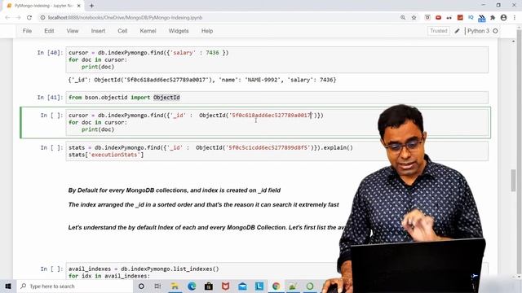Click the browser forward arrow
522x293 pixels.
18,18
